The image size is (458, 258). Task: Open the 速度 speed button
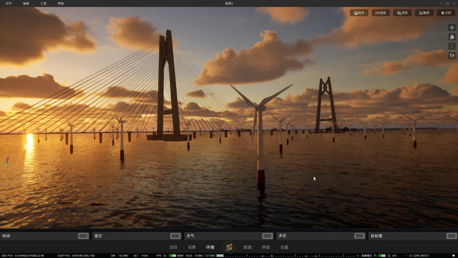[x=380, y=13]
